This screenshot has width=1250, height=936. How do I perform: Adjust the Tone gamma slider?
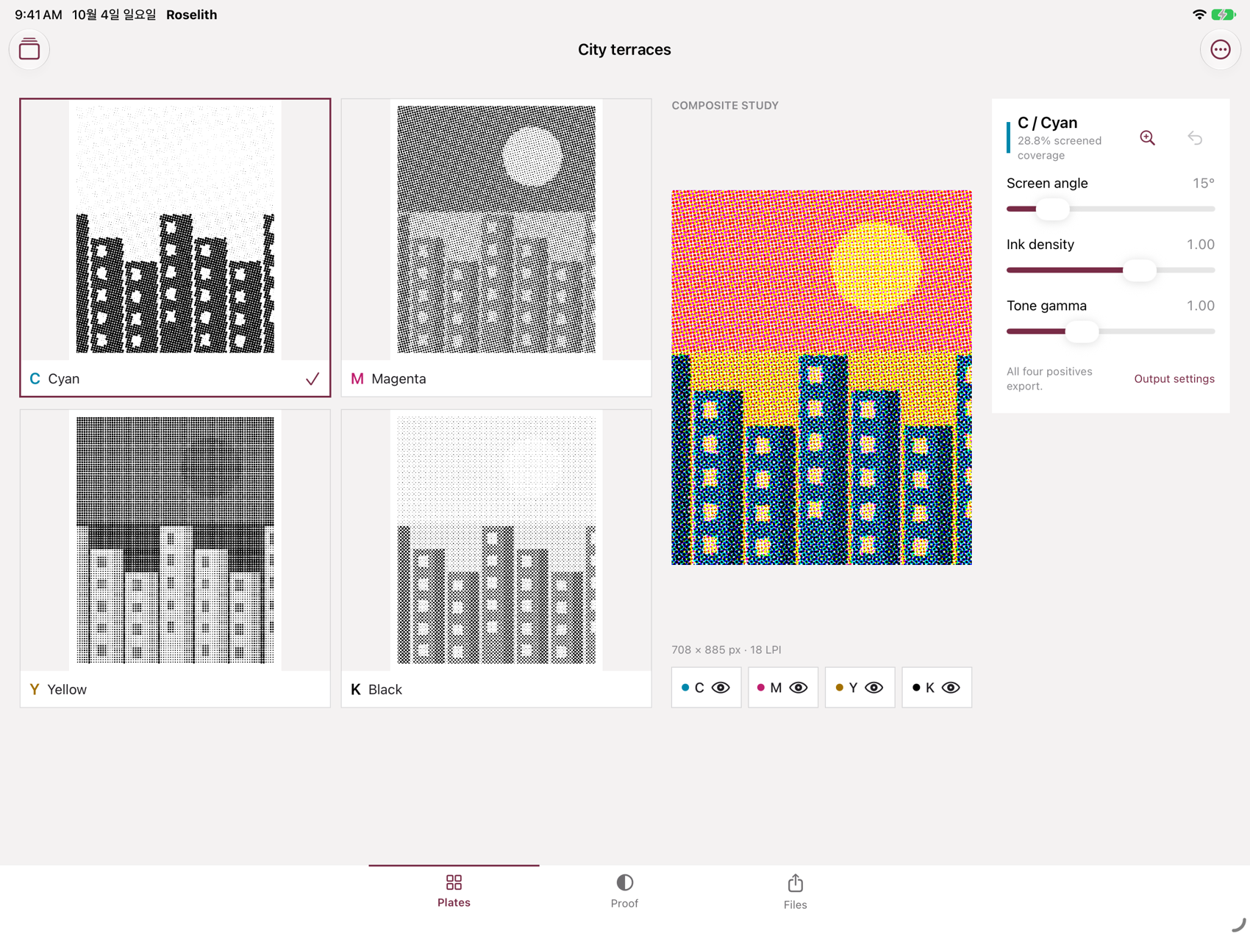[x=1110, y=331]
